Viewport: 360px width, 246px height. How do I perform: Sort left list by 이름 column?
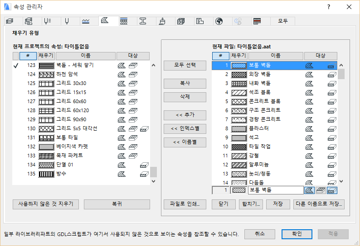click(86, 56)
